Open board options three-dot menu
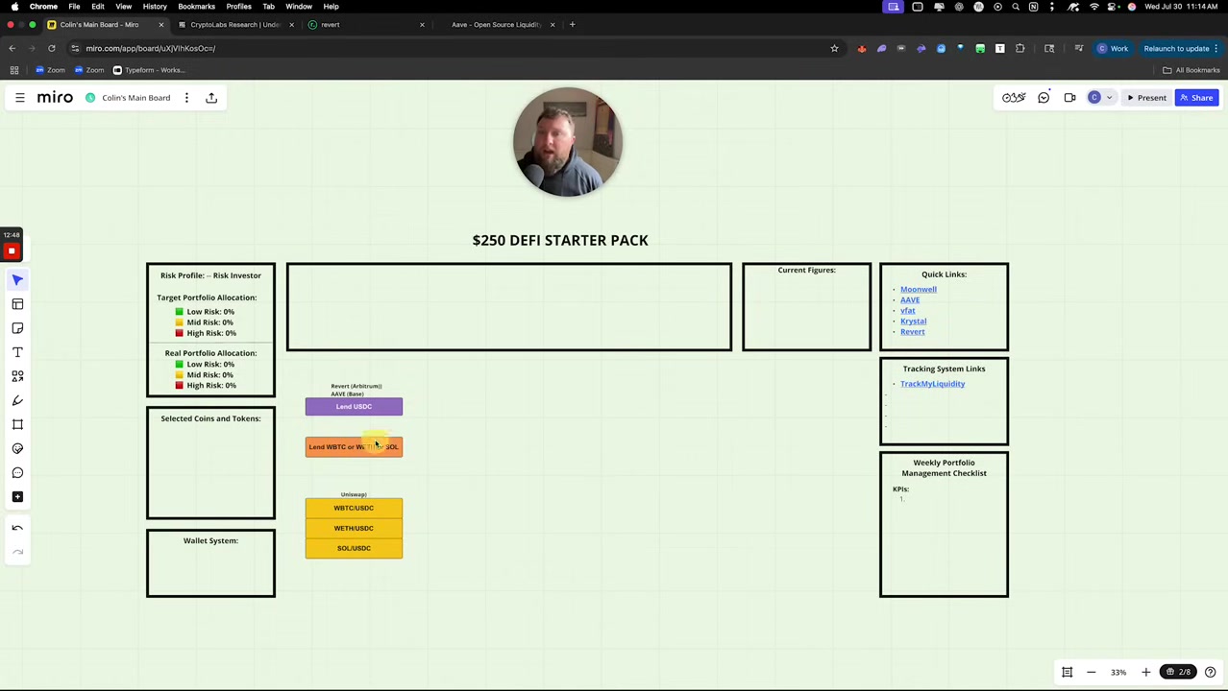Screen dimensions: 1228x691 pyautogui.click(x=186, y=98)
